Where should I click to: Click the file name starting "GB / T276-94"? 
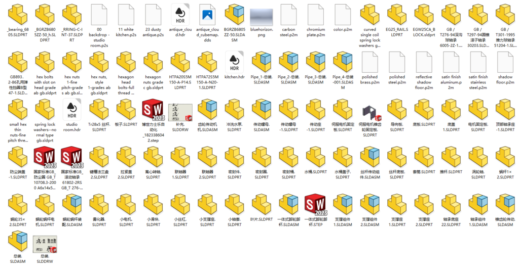click(x=451, y=37)
